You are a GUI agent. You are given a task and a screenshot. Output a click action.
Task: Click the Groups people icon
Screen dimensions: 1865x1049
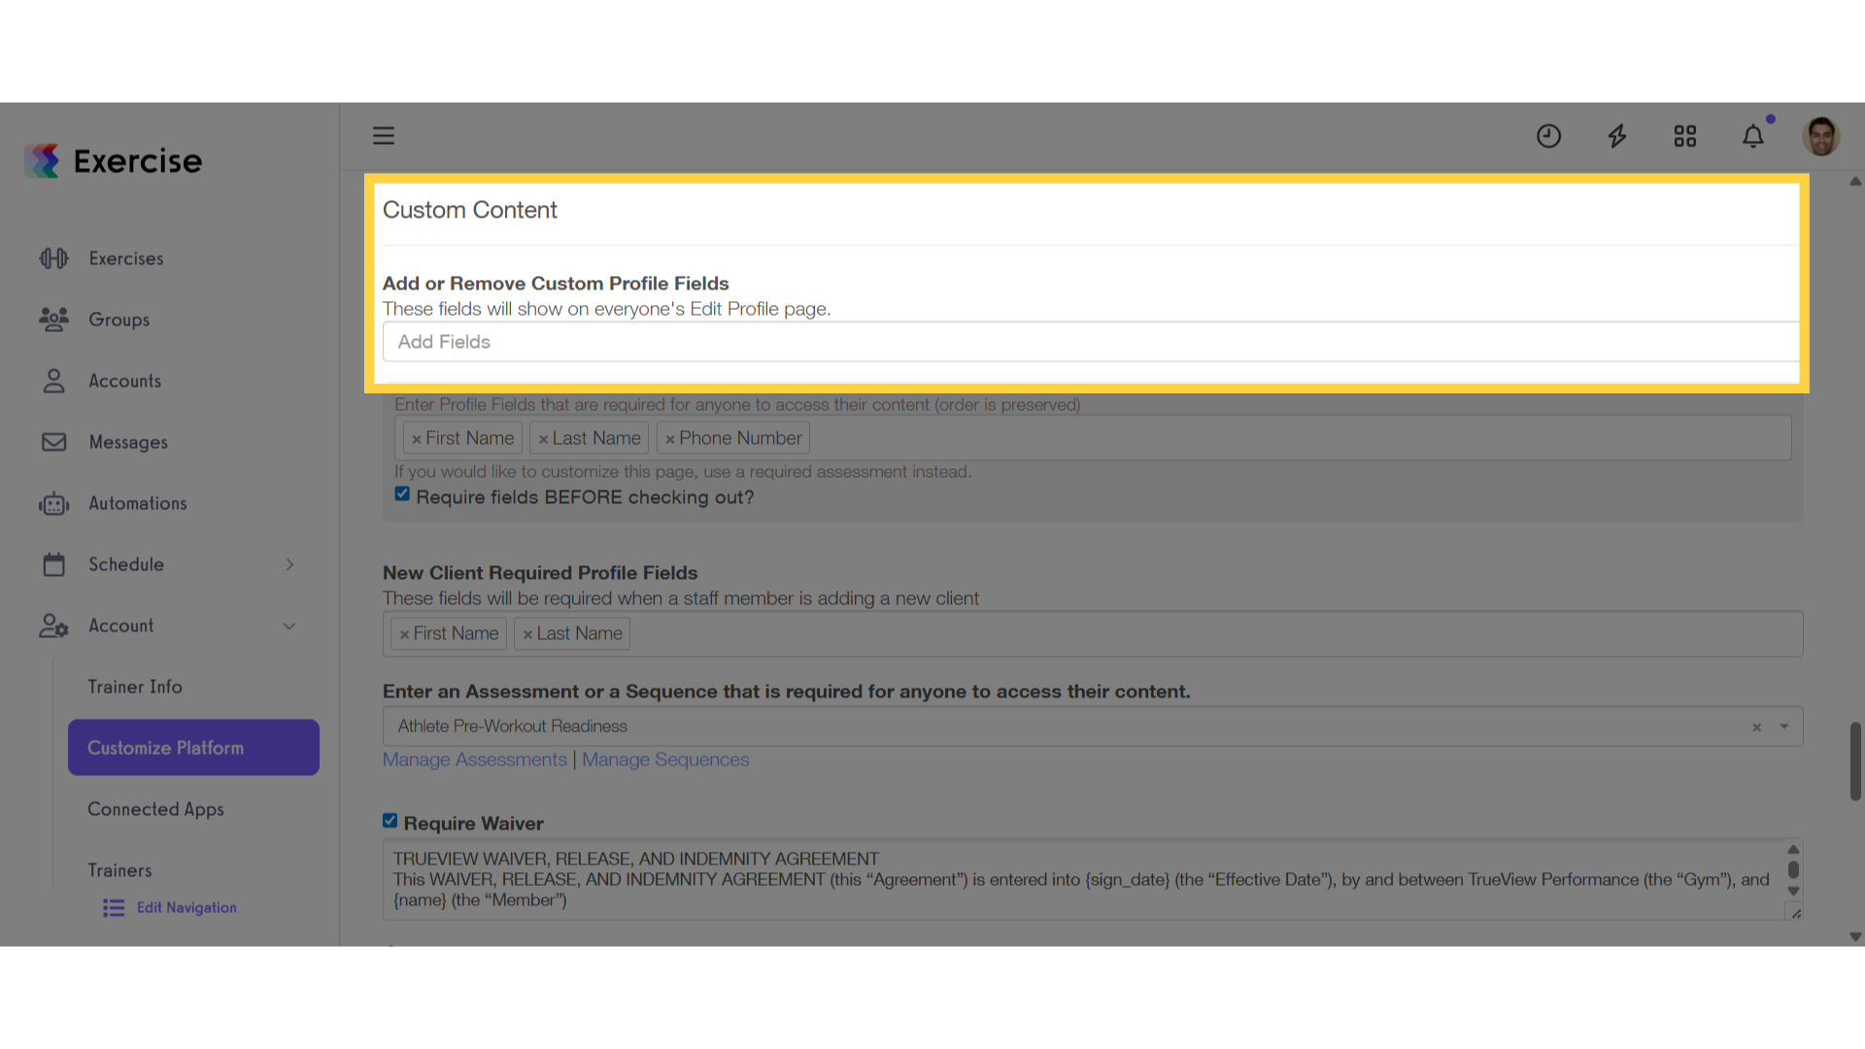(x=54, y=320)
